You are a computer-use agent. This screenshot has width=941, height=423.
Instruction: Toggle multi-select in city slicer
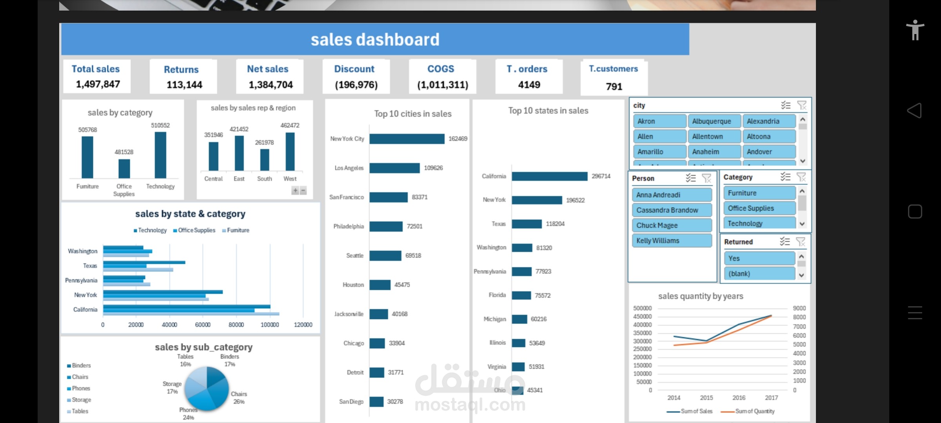785,105
